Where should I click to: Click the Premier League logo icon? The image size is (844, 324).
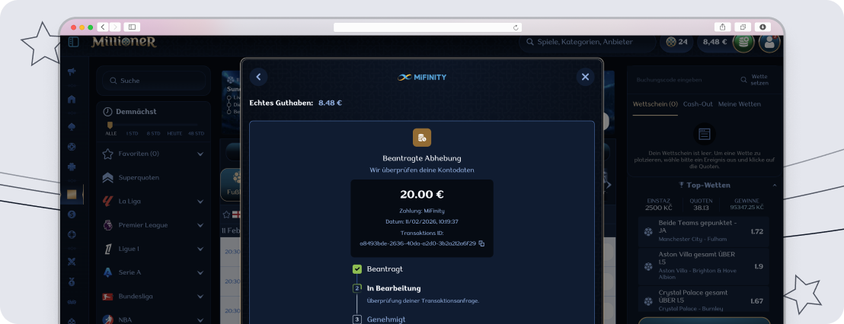tap(107, 225)
